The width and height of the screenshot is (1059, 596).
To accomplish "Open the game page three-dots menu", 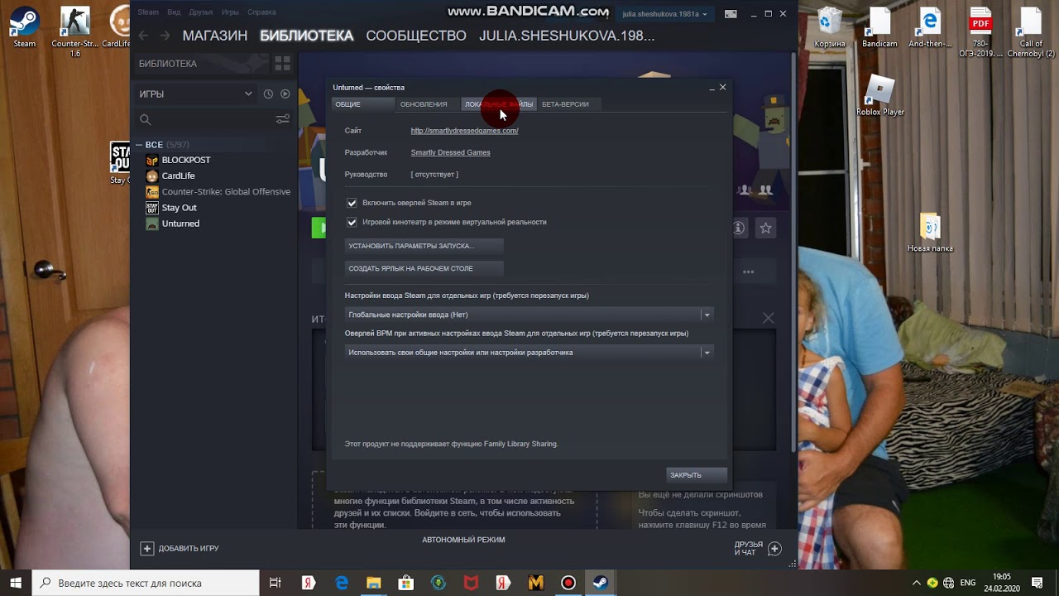I will click(749, 272).
